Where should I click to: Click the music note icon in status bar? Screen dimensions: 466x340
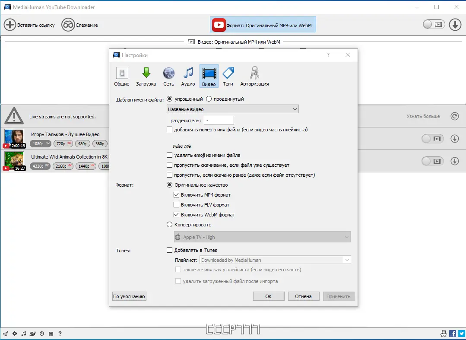24,334
